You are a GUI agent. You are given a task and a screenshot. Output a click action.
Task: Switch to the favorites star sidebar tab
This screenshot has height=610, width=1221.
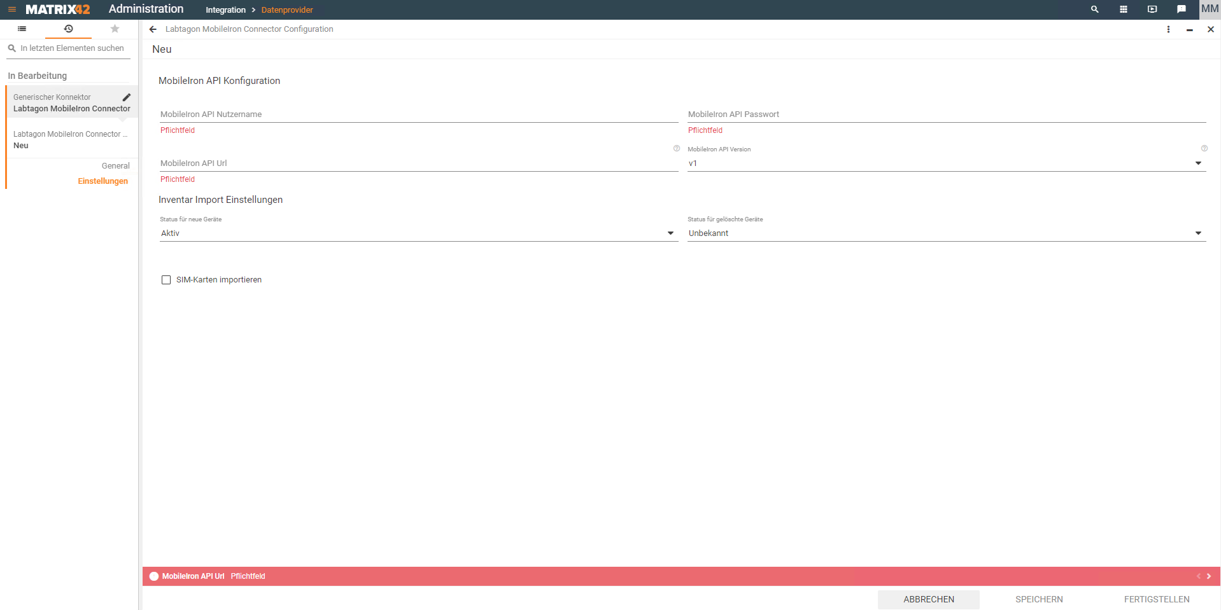tap(115, 29)
